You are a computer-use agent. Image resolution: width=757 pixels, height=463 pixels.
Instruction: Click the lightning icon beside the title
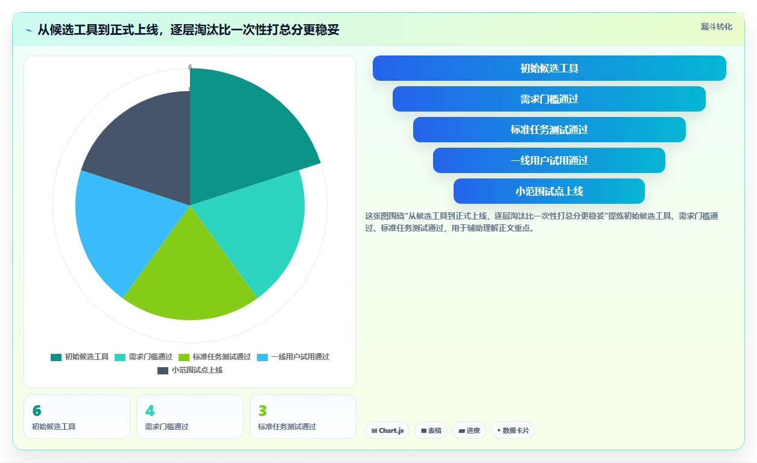click(x=29, y=30)
